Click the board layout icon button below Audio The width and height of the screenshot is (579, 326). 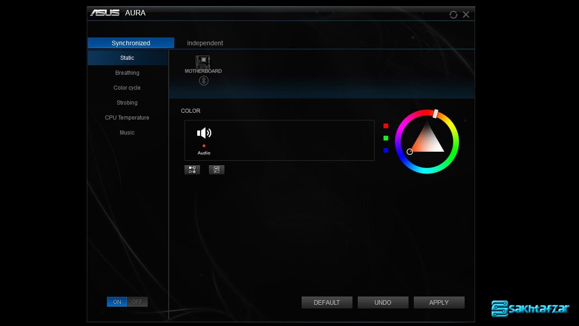click(x=216, y=170)
